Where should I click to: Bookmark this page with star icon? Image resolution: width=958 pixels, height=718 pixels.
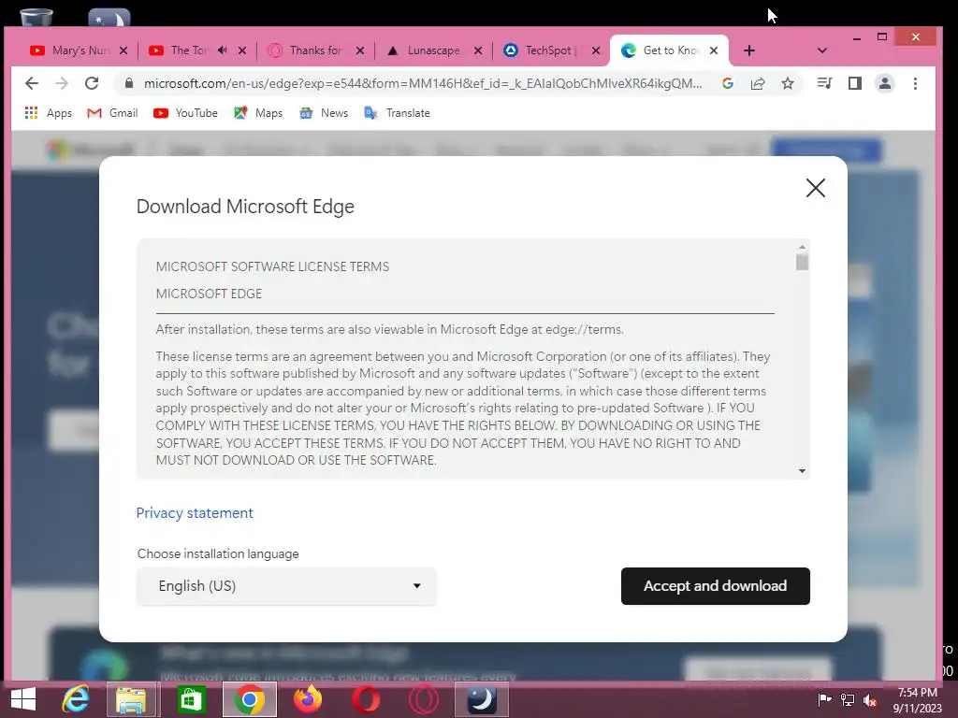[788, 83]
